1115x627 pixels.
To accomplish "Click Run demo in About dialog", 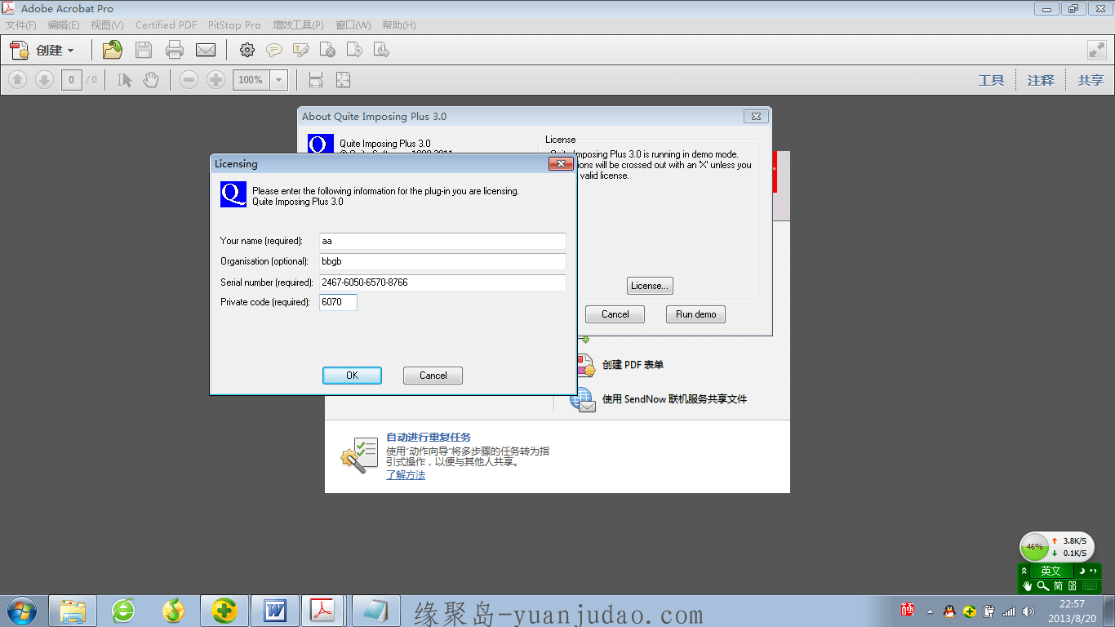I will click(695, 314).
